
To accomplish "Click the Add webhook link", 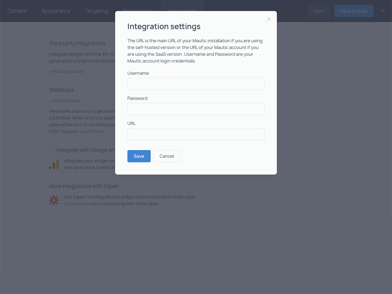I will pyautogui.click(x=65, y=101).
